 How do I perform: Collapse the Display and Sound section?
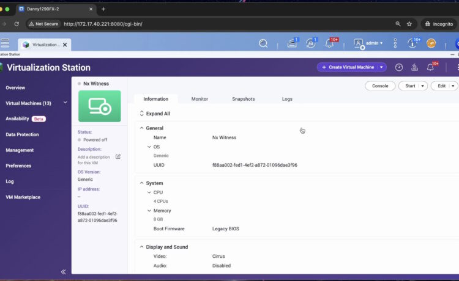[142, 247]
